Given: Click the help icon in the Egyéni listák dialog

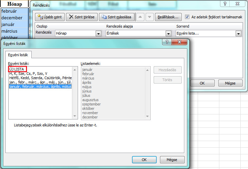Looking at the screenshot, I should coord(167,42).
